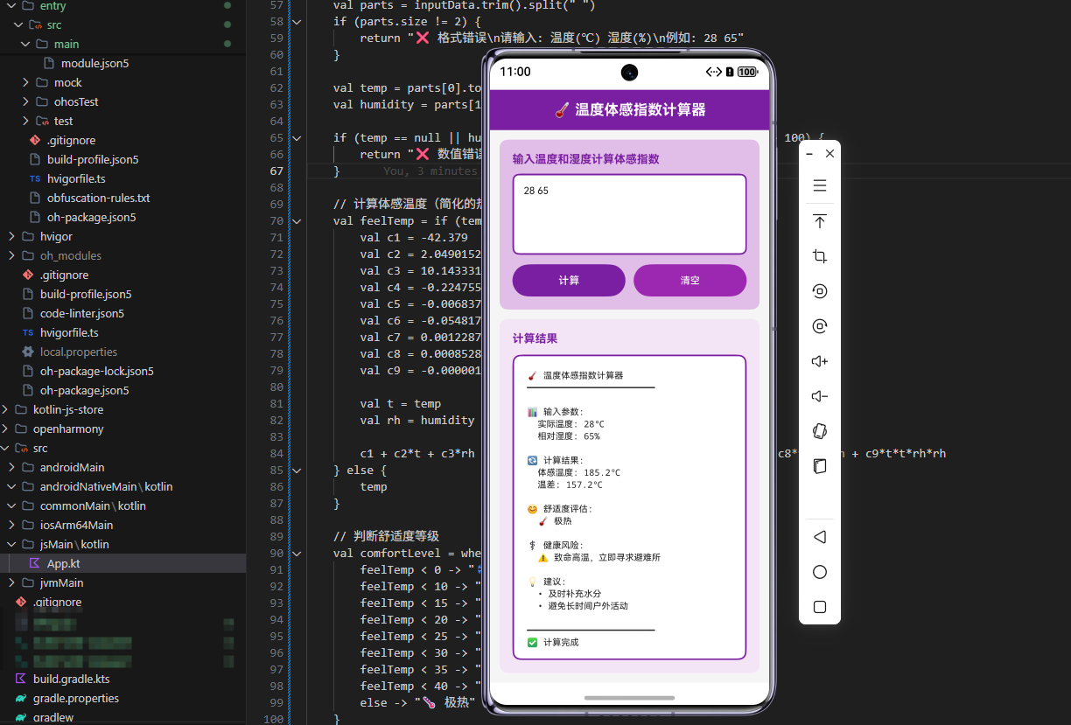Screen dimensions: 1071x725
Task: Select App.kt in the file tree
Action: tap(63, 563)
